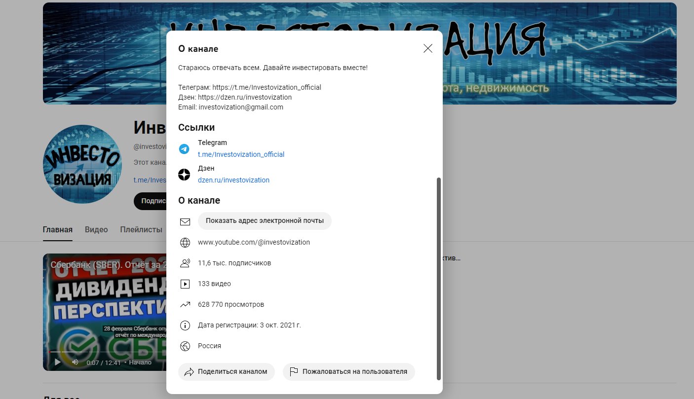Click the video progress bar
Image resolution: width=694 pixels, height=399 pixels.
click(x=108, y=352)
